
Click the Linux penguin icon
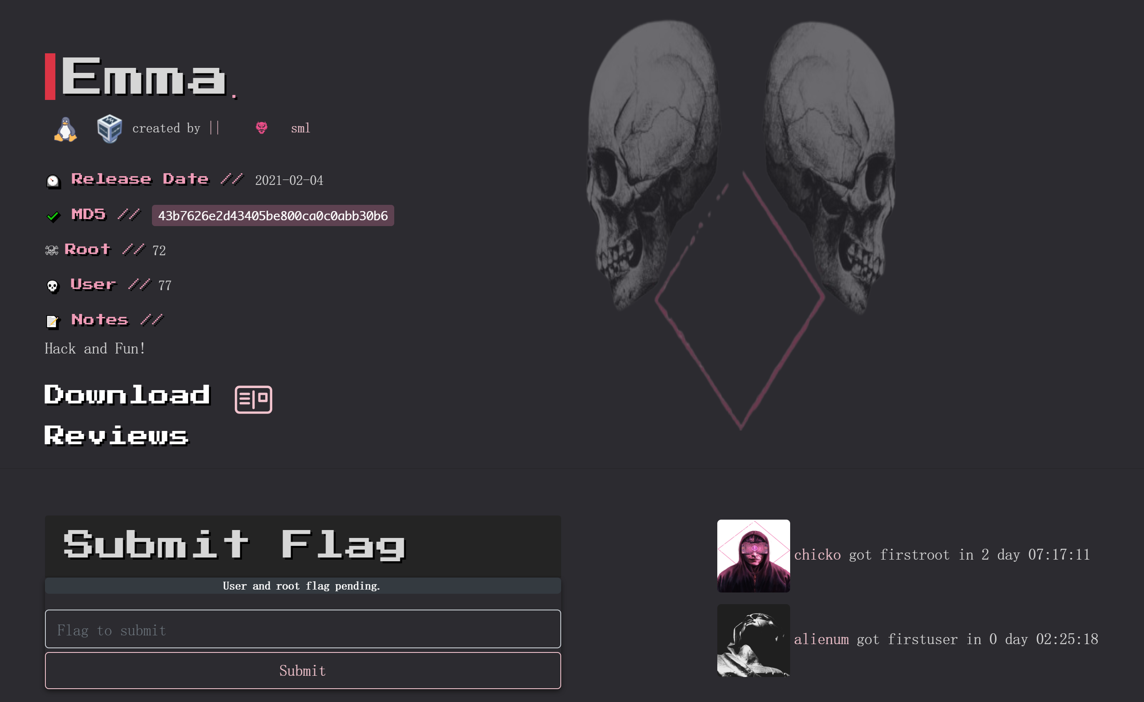[x=65, y=129]
